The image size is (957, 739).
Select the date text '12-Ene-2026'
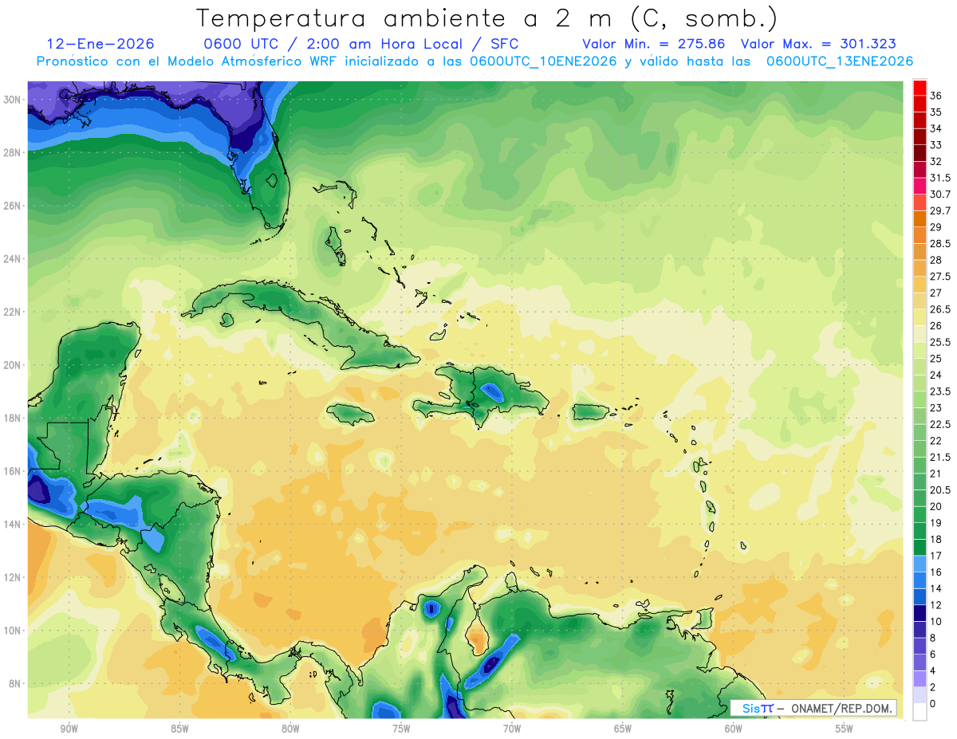100,44
